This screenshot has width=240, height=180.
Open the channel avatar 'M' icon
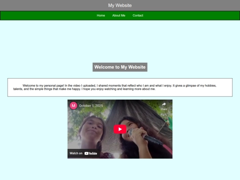(x=73, y=106)
